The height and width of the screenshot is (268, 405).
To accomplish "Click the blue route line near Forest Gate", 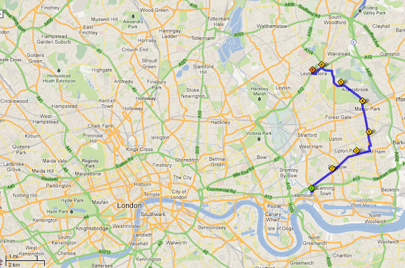I will pos(365,117).
